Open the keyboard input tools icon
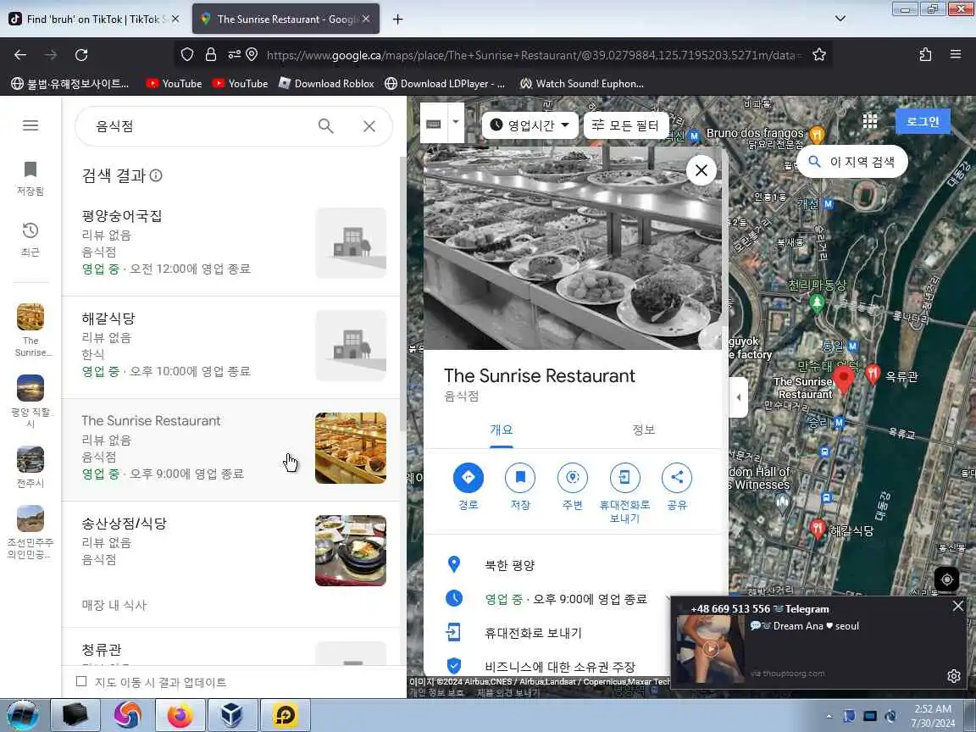 coord(434,123)
